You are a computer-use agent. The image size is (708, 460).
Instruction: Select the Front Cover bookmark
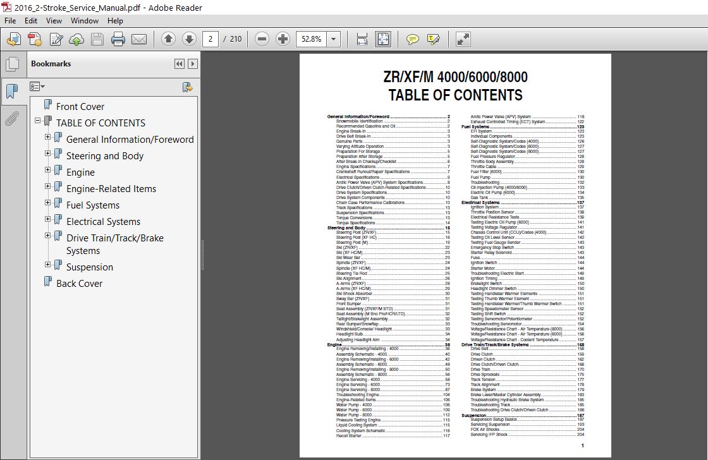[x=80, y=107]
